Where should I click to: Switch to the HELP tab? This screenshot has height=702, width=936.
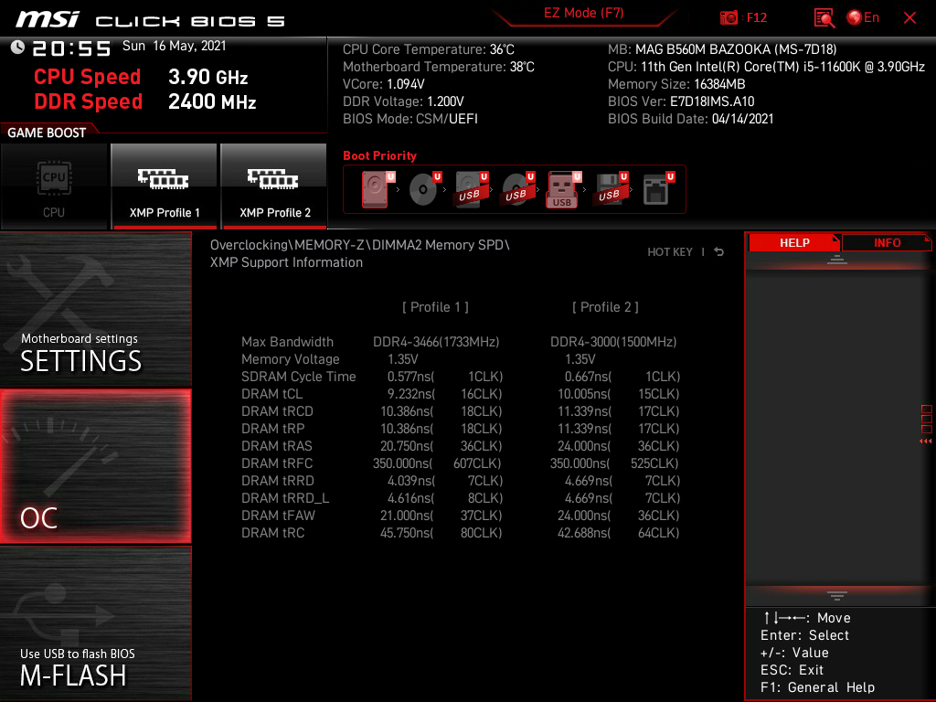tap(794, 242)
